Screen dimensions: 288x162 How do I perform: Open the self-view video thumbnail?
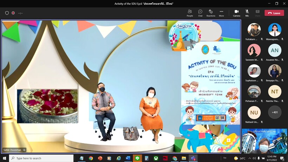tap(264, 141)
